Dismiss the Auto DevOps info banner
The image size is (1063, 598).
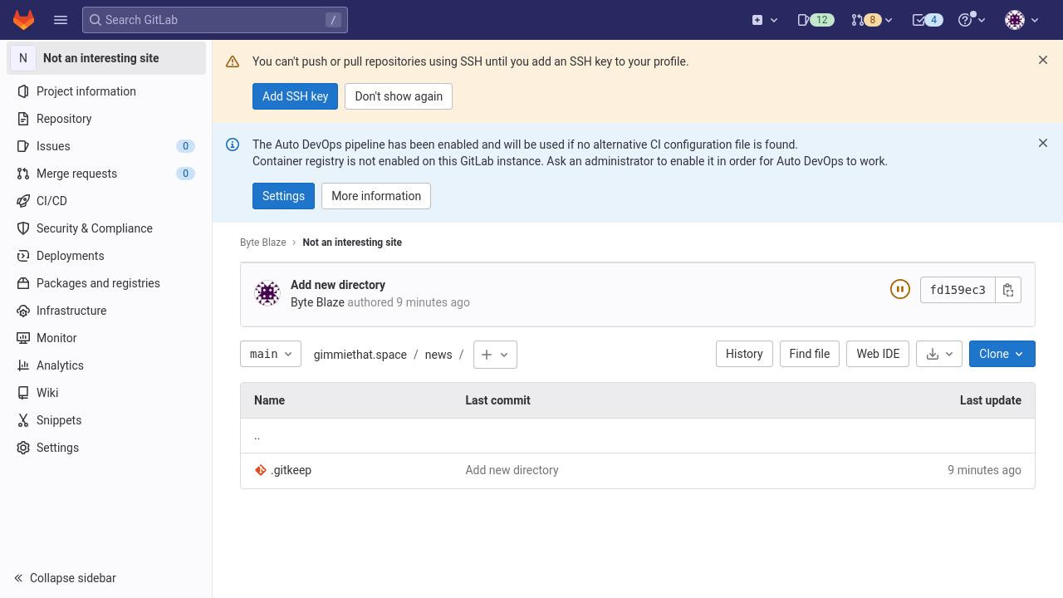(1043, 143)
